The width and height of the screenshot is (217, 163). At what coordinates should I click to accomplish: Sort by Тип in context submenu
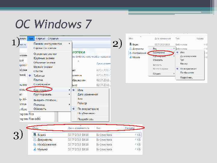tap(182, 60)
